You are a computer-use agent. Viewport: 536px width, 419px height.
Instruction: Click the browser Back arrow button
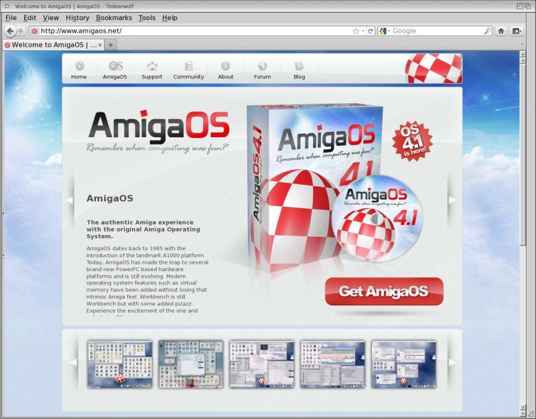(10, 31)
